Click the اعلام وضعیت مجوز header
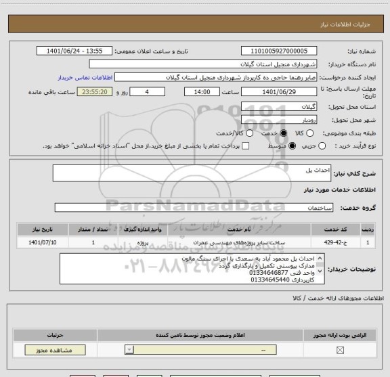 (x=200, y=336)
